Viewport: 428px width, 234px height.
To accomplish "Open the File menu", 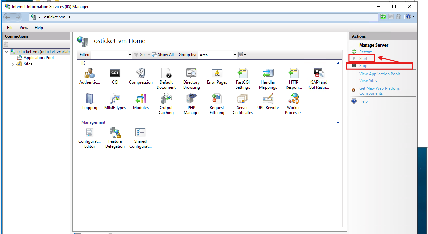I will [x=10, y=28].
